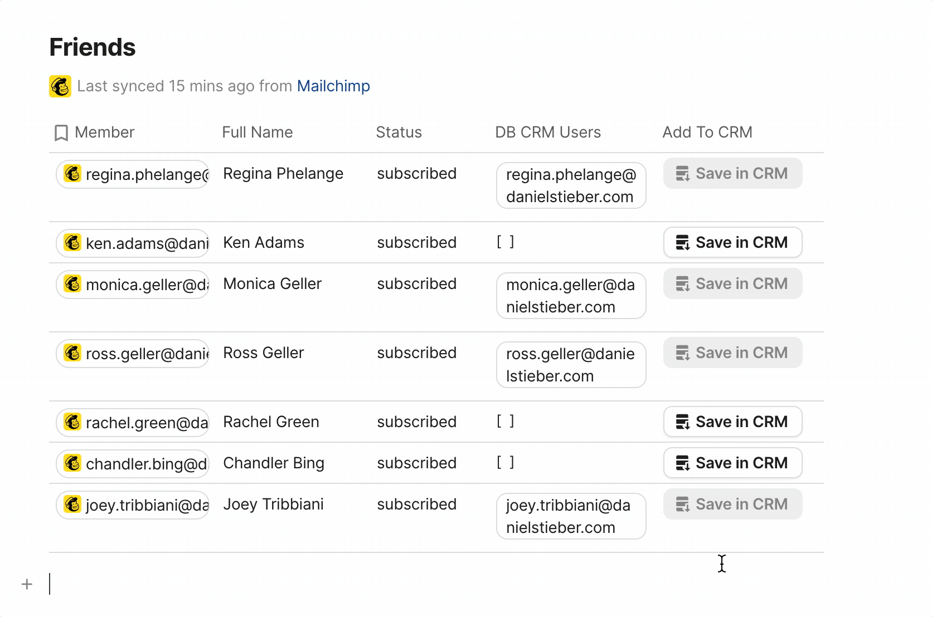This screenshot has height=617, width=932.
Task: Click the empty CRM users cell for Ken Adams
Action: click(506, 242)
